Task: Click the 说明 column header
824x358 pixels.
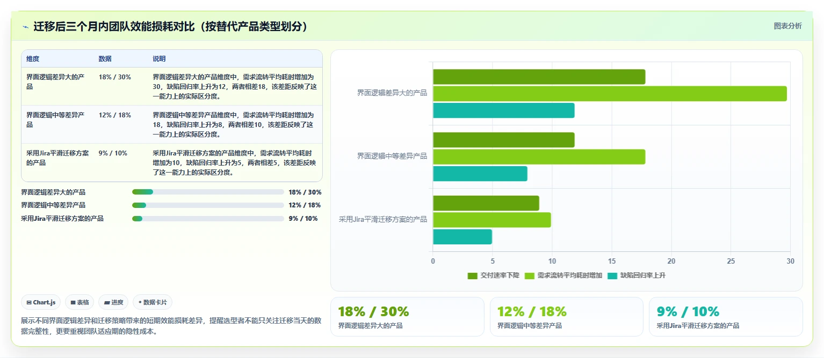Action: click(160, 59)
